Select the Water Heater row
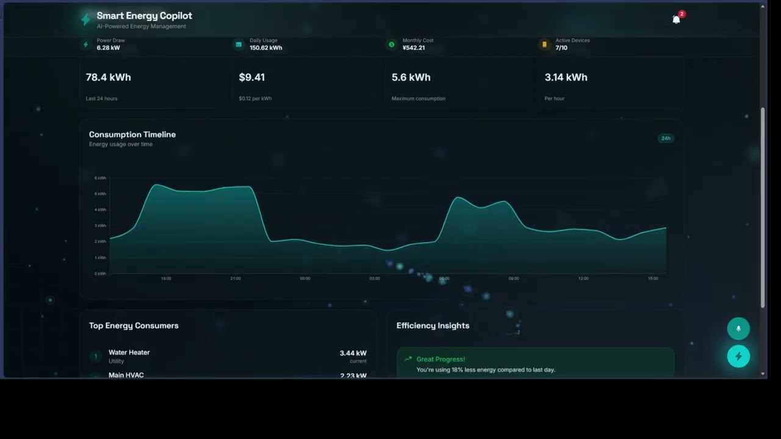Image resolution: width=781 pixels, height=439 pixels. tap(228, 357)
